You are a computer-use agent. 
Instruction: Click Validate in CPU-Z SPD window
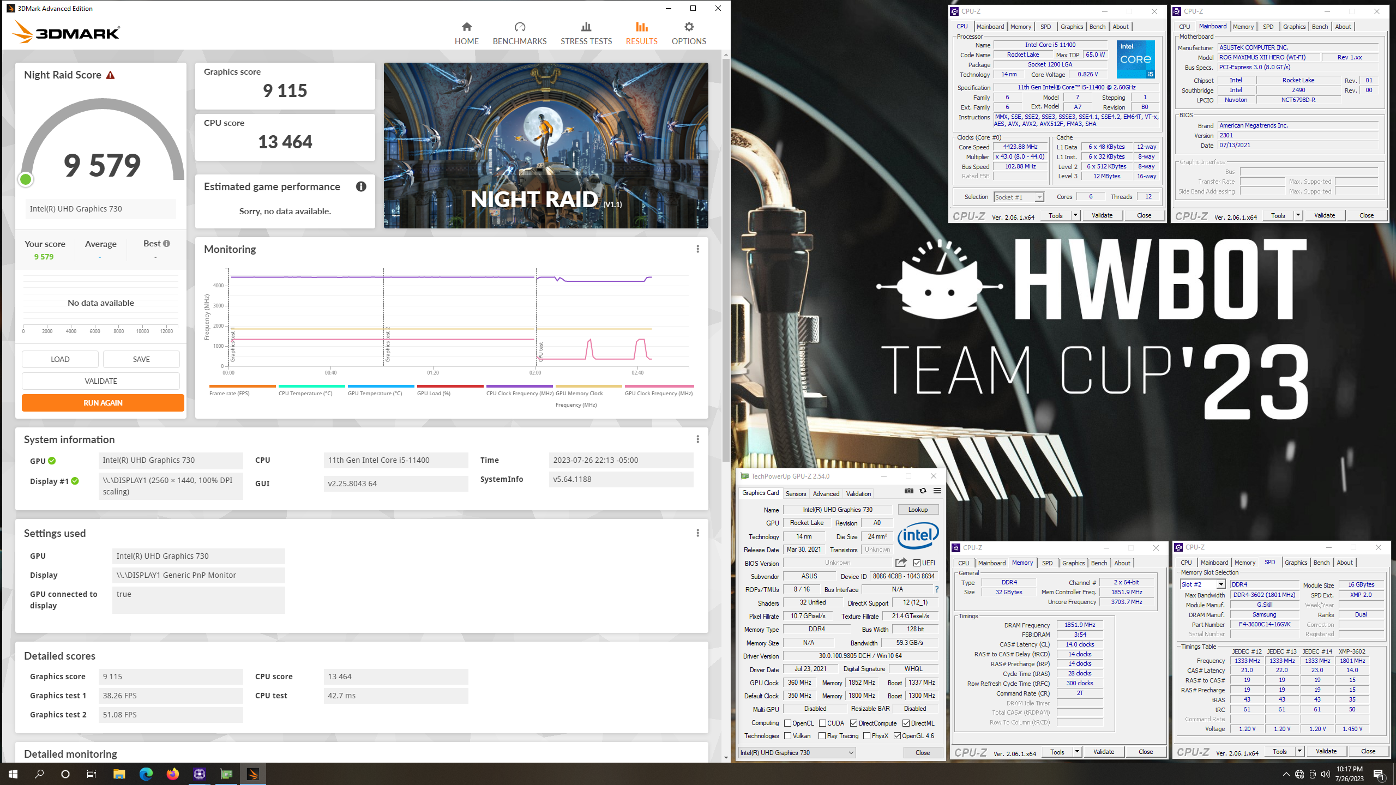pos(1326,751)
